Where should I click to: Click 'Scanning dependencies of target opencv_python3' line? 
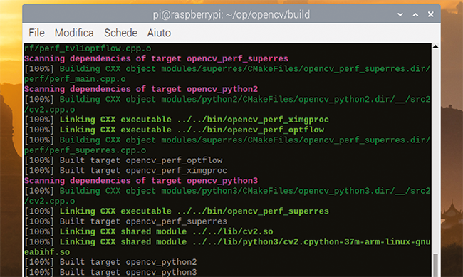click(141, 181)
